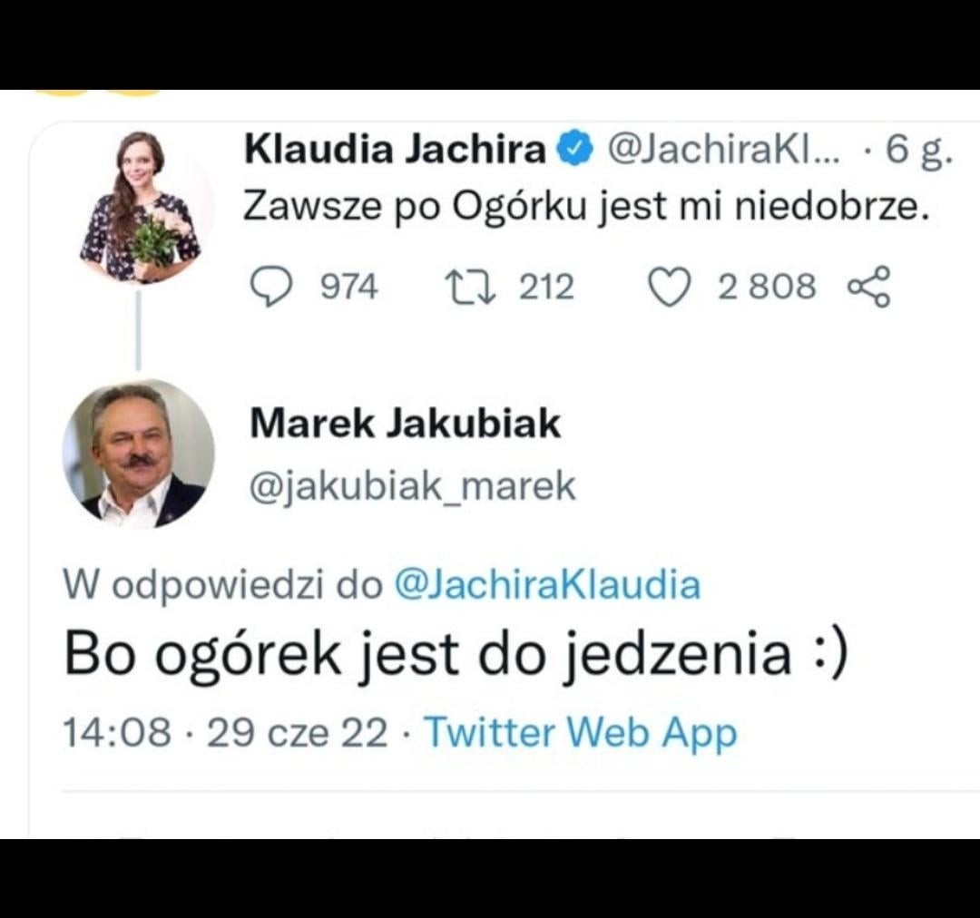Click the 974 replies count
Image resolution: width=980 pixels, height=918 pixels.
pos(349,287)
